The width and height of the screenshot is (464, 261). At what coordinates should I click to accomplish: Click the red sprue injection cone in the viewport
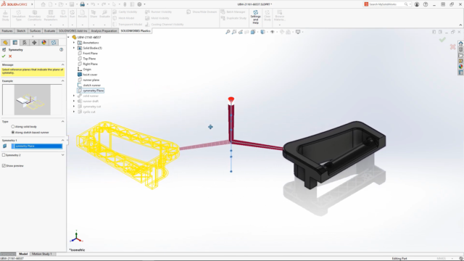(231, 100)
